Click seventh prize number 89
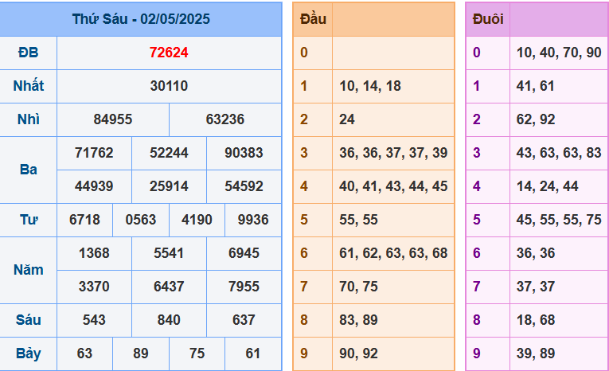Viewport: 609px width, 371px height. (x=141, y=353)
